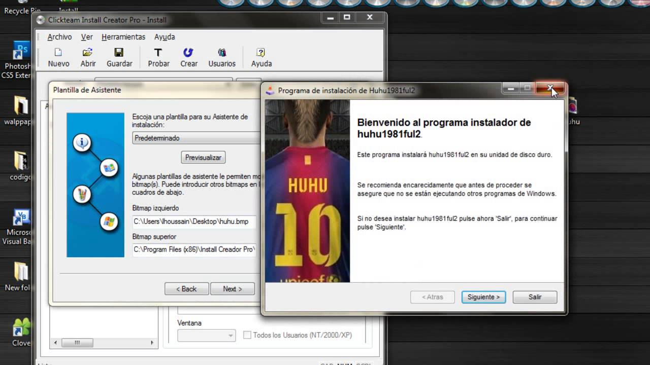Test installer with Probar icon
Viewport: 650px width, 365px height.
(158, 57)
